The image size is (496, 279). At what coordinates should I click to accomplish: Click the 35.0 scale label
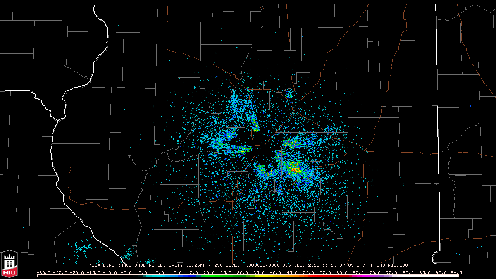[x=259, y=272]
